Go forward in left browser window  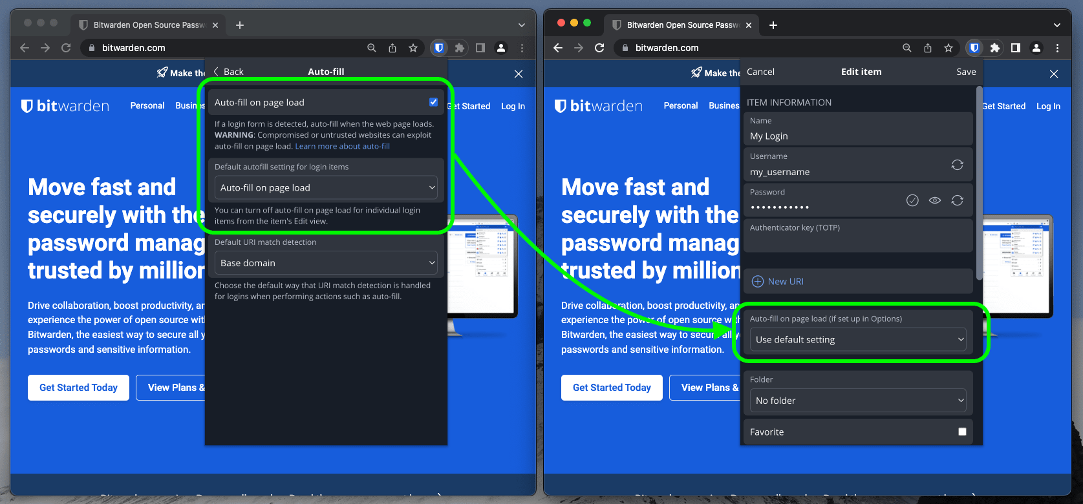45,48
